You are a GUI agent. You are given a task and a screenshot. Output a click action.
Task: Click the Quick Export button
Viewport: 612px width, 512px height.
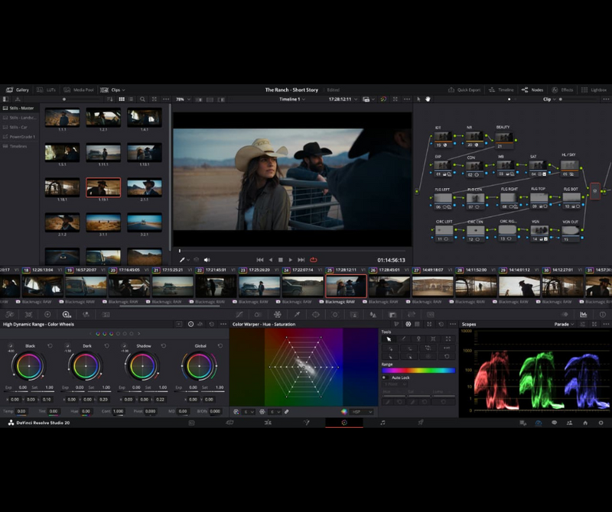coord(464,89)
